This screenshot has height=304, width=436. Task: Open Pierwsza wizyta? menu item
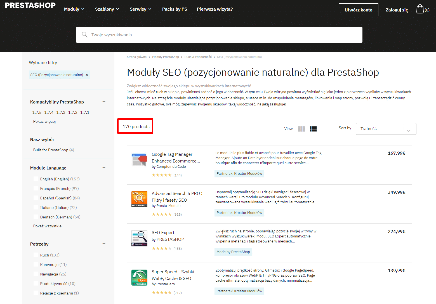click(x=215, y=9)
